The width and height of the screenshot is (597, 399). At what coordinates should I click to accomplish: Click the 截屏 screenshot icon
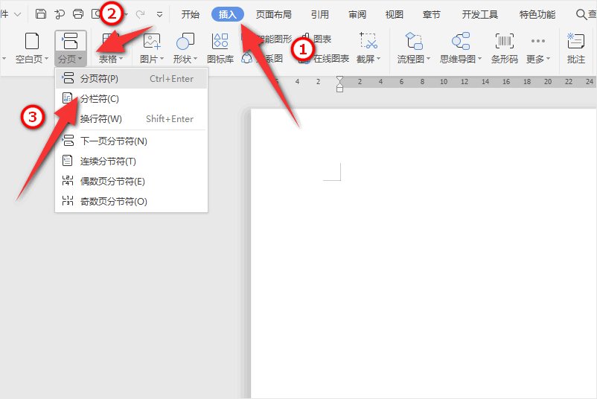coord(368,41)
